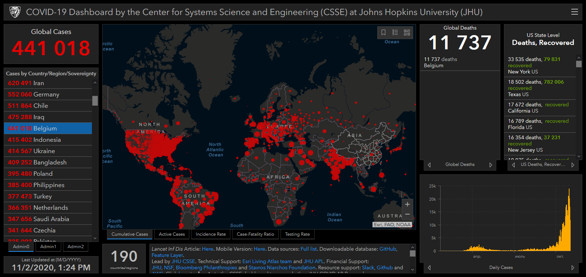Switch to Testing Rate map tab
This screenshot has width=586, height=277.
pos(297,234)
